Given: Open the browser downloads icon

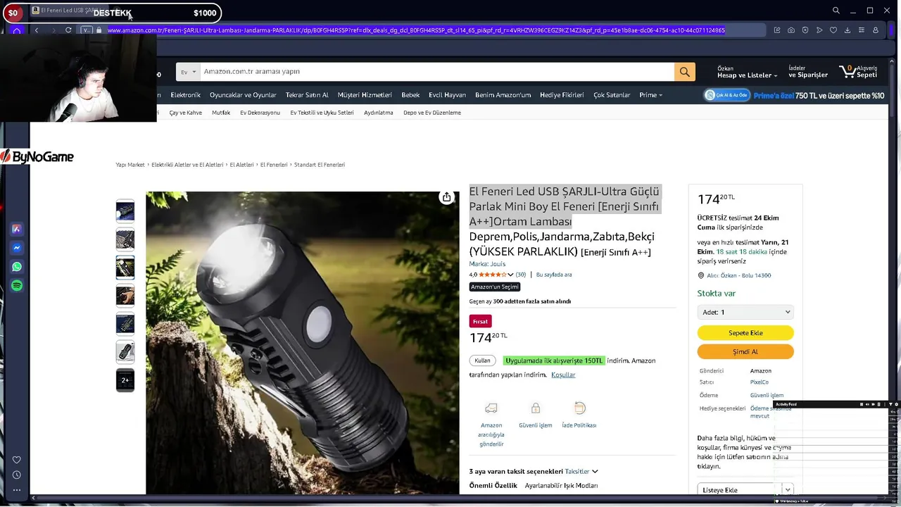Looking at the screenshot, I should click(x=848, y=30).
